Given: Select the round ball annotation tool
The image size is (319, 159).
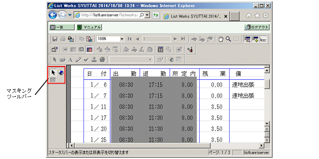Looking at the screenshot, I should [103, 60].
